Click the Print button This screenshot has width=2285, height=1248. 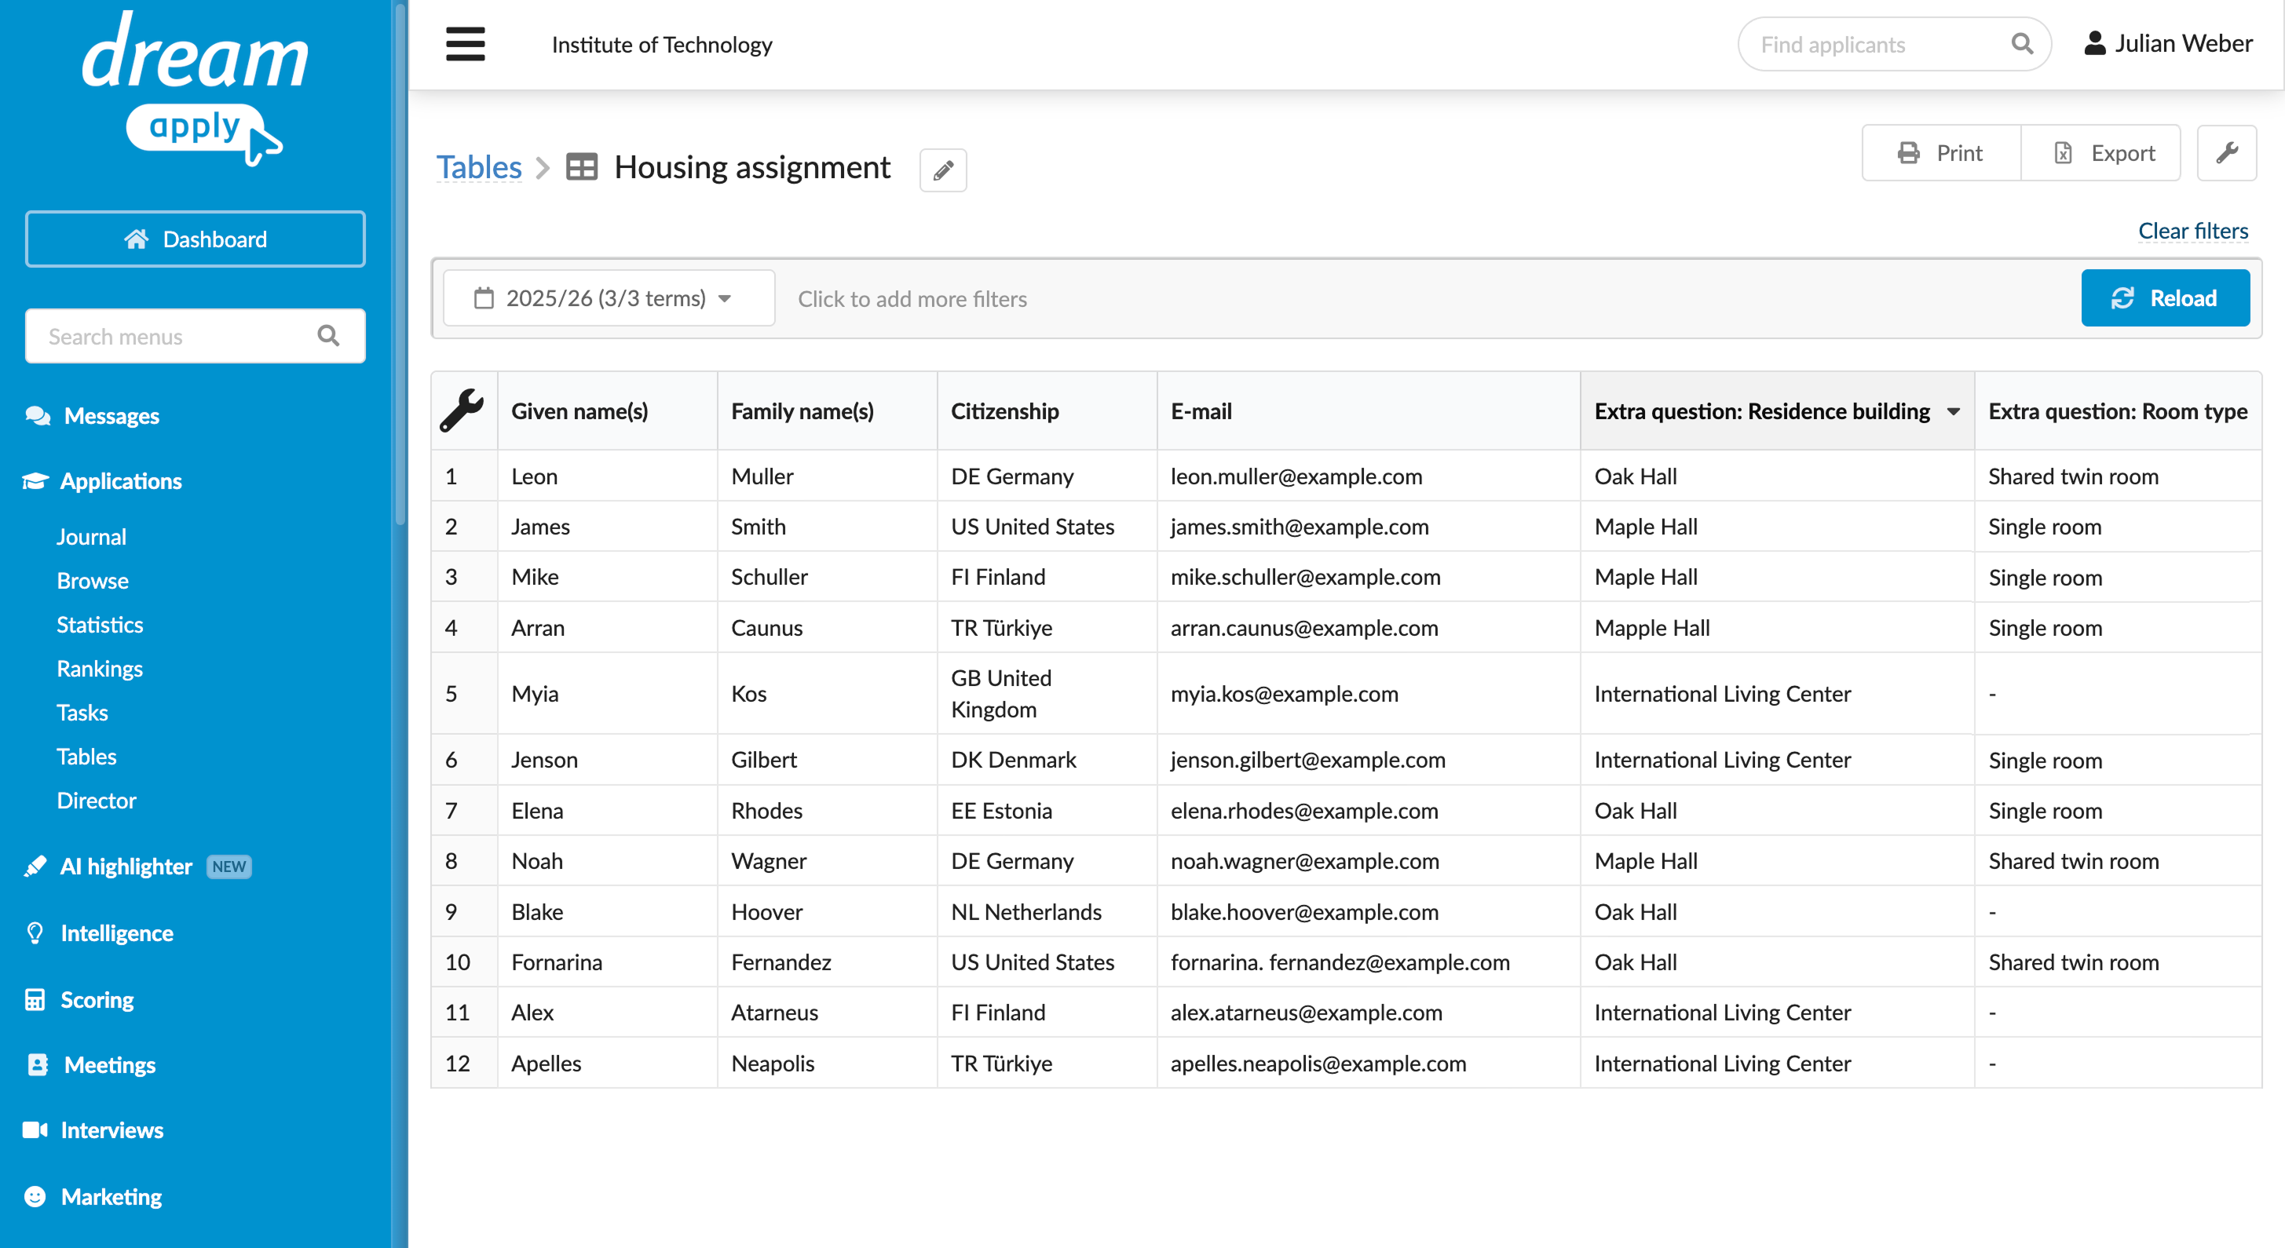[x=1941, y=152]
